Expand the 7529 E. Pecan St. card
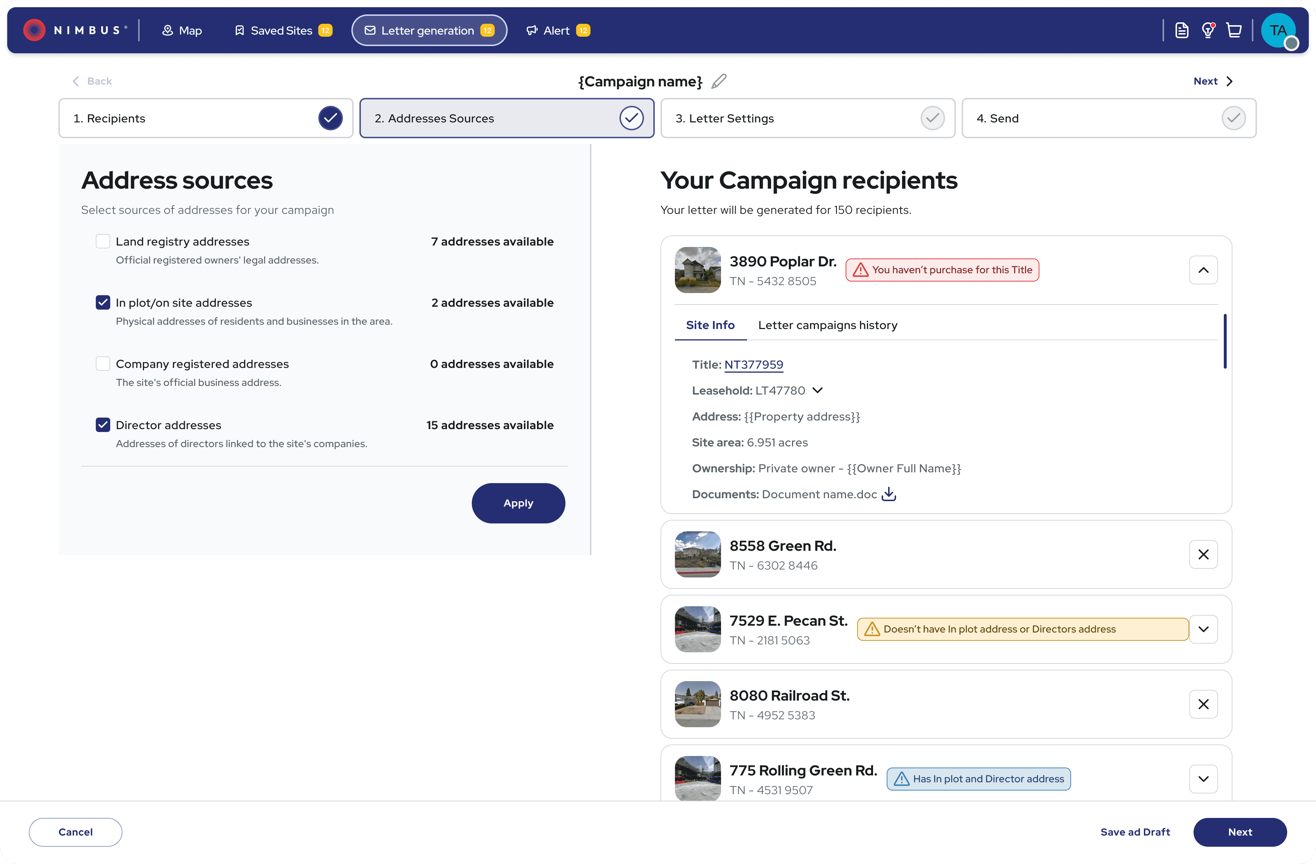Viewport: 1316px width, 864px height. [1203, 629]
